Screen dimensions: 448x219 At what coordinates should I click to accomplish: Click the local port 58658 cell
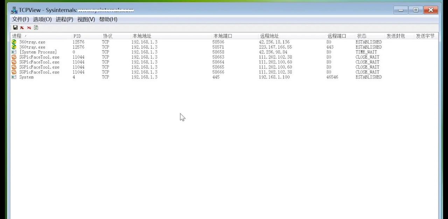coord(218,52)
